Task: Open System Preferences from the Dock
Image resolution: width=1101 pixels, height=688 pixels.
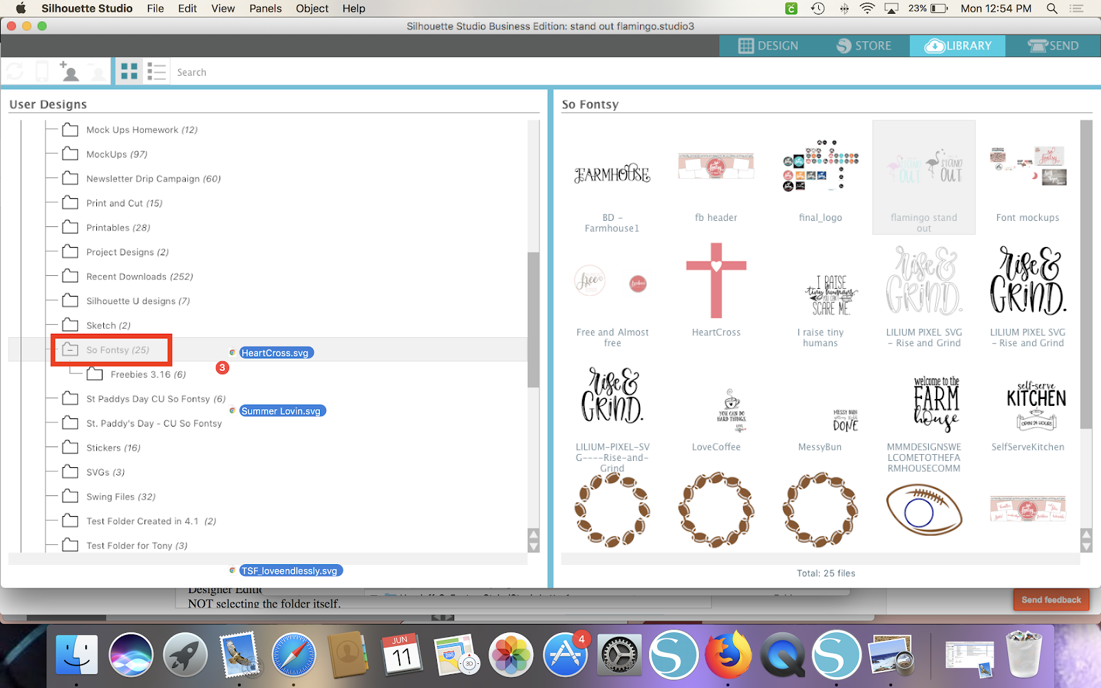Action: click(619, 654)
